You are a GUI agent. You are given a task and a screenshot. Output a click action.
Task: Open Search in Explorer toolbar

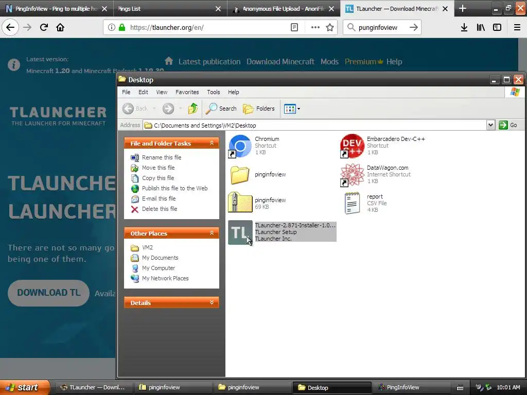coord(221,109)
